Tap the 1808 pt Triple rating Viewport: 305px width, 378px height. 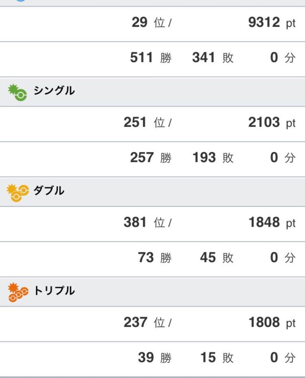pyautogui.click(x=272, y=322)
